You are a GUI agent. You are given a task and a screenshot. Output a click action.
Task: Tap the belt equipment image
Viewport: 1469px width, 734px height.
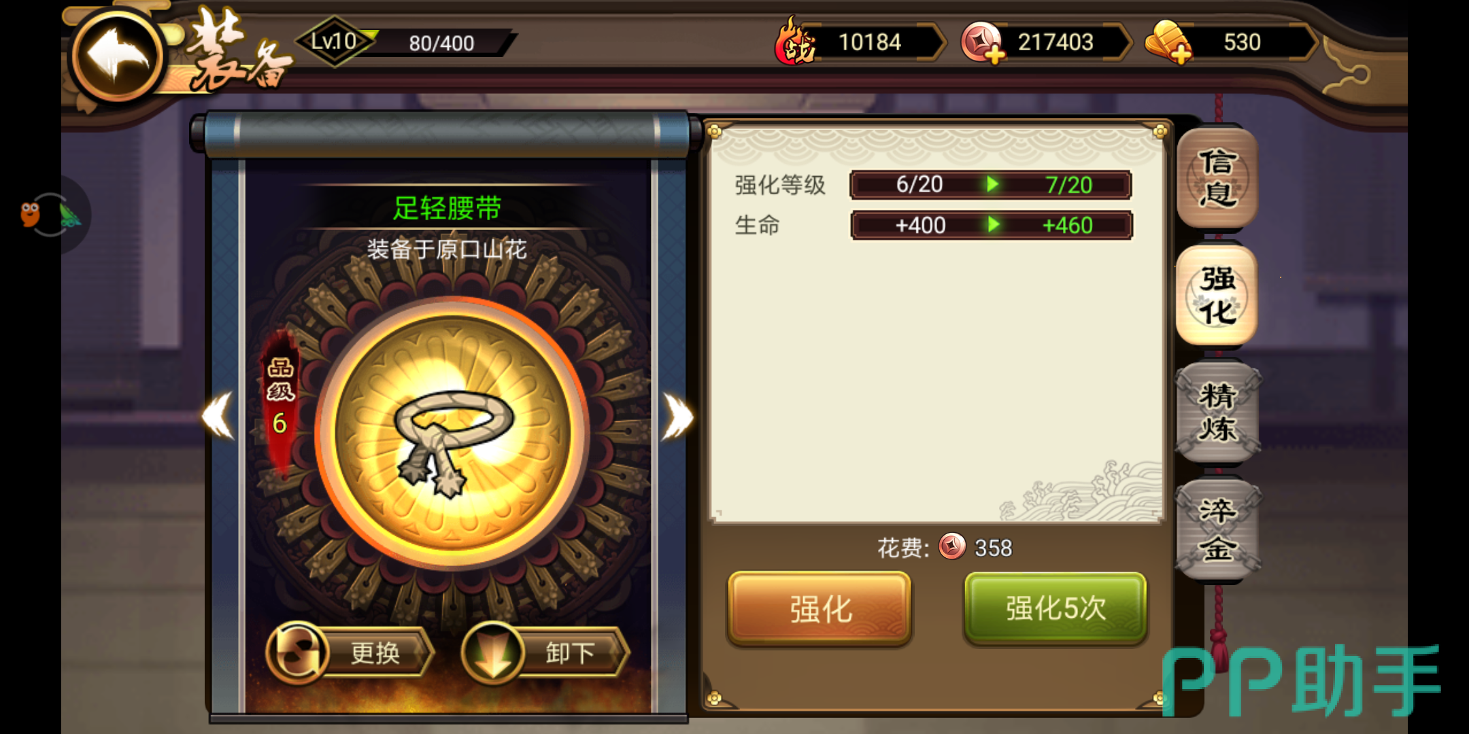tap(452, 434)
